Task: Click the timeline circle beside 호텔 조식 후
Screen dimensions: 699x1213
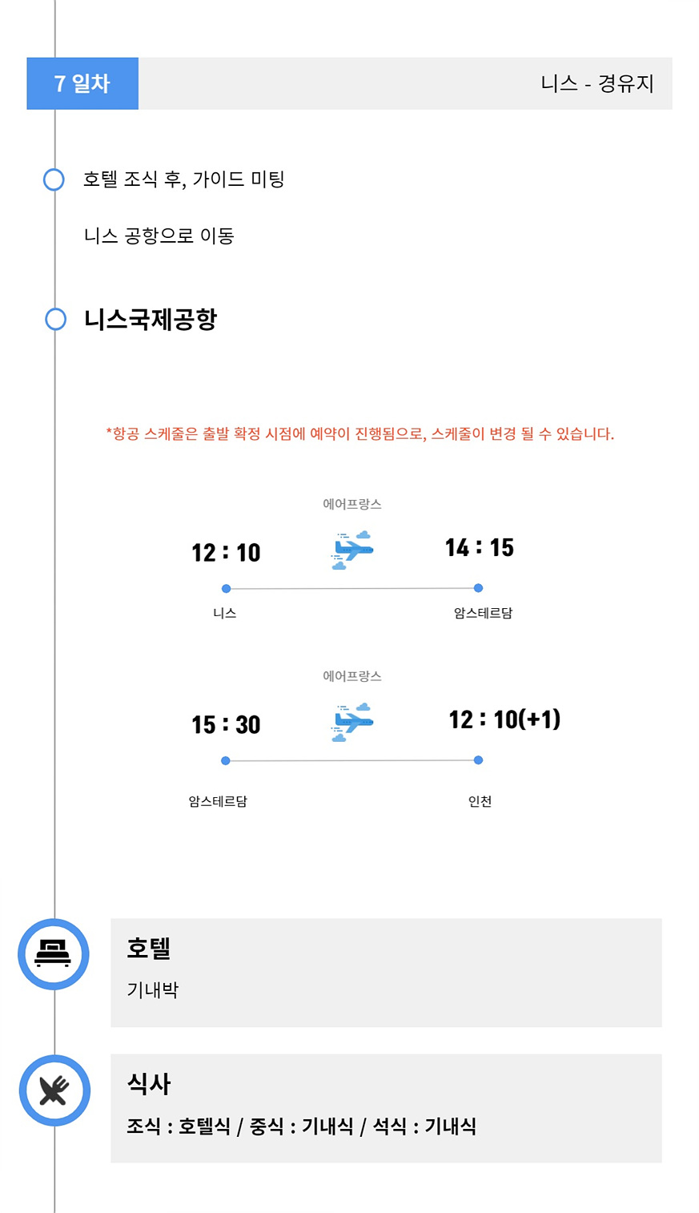Action: point(54,179)
